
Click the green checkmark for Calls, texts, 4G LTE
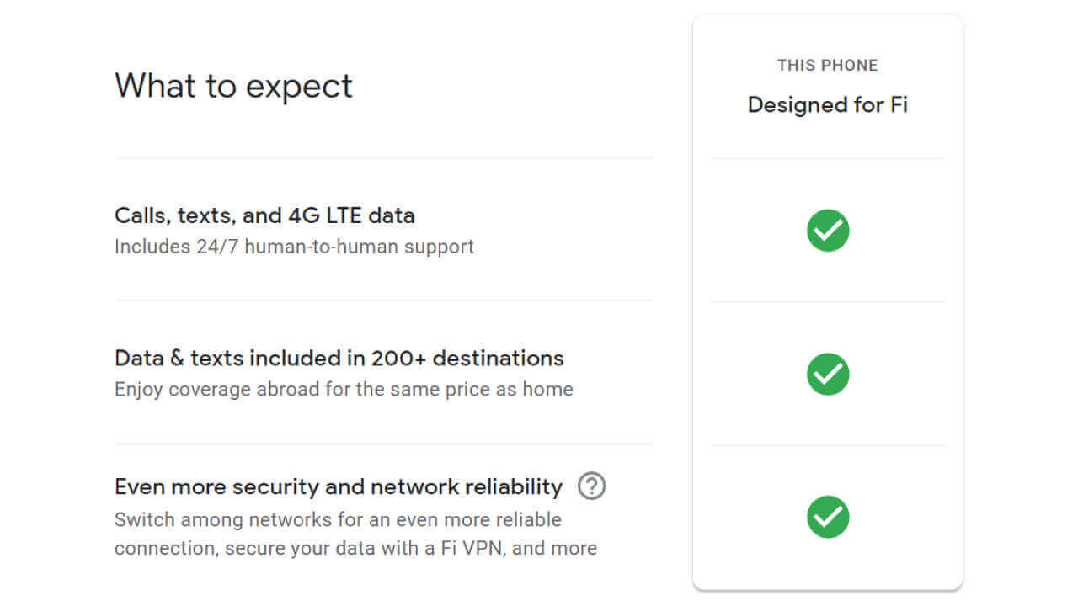point(828,231)
